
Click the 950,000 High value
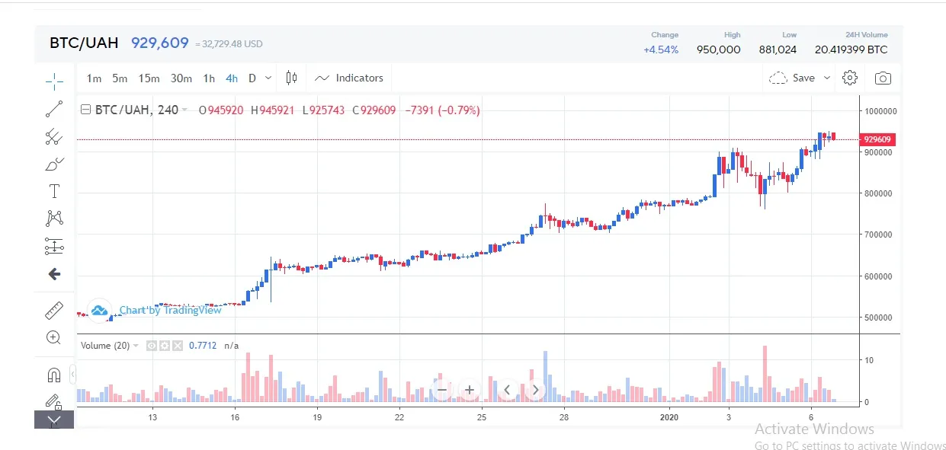pos(719,49)
